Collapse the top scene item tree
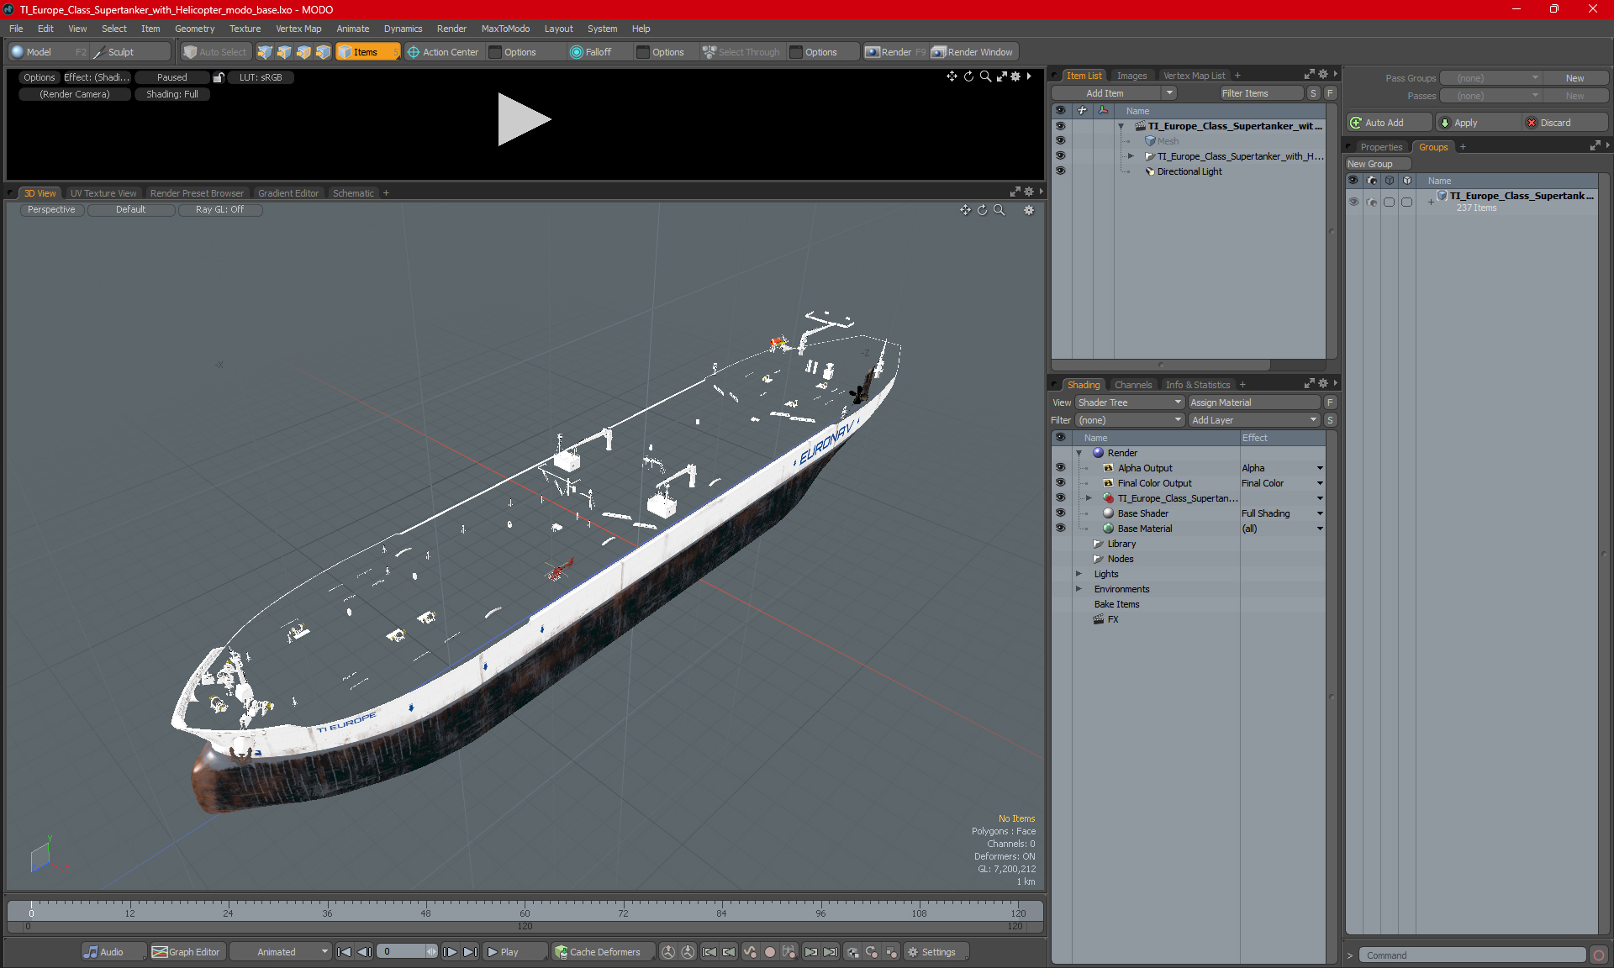The height and width of the screenshot is (968, 1614). [x=1121, y=126]
